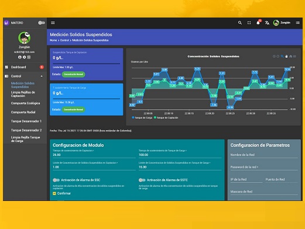The width and height of the screenshot is (305, 229).
Task: Click the Confirmar button
Action: point(62,193)
